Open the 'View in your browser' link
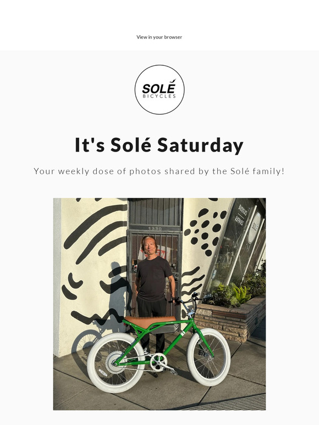319x425 pixels. click(x=159, y=37)
